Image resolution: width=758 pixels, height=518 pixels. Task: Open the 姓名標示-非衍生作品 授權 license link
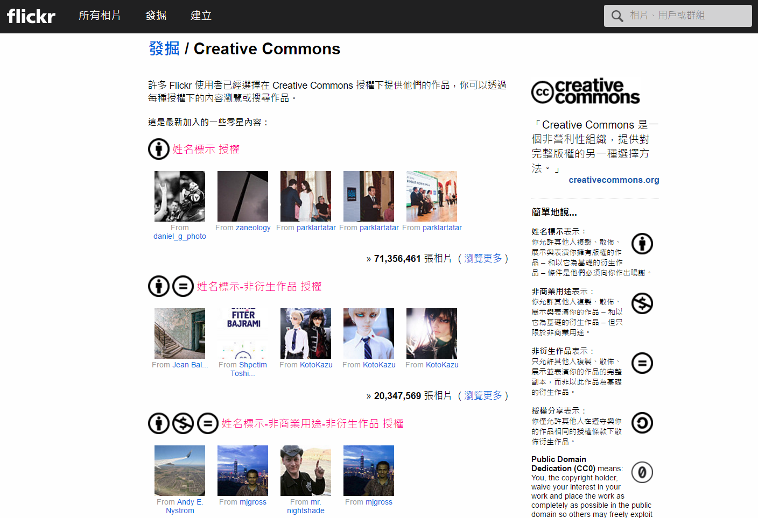tap(259, 286)
